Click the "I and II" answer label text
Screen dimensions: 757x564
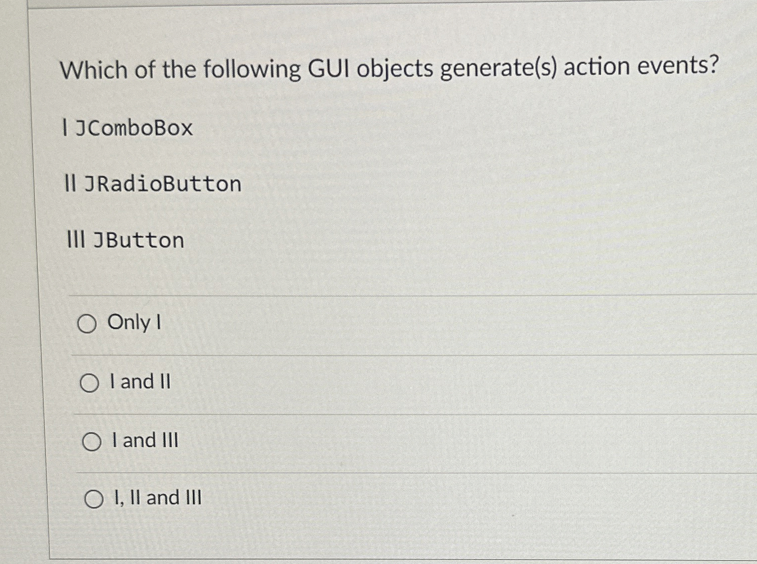(x=141, y=382)
